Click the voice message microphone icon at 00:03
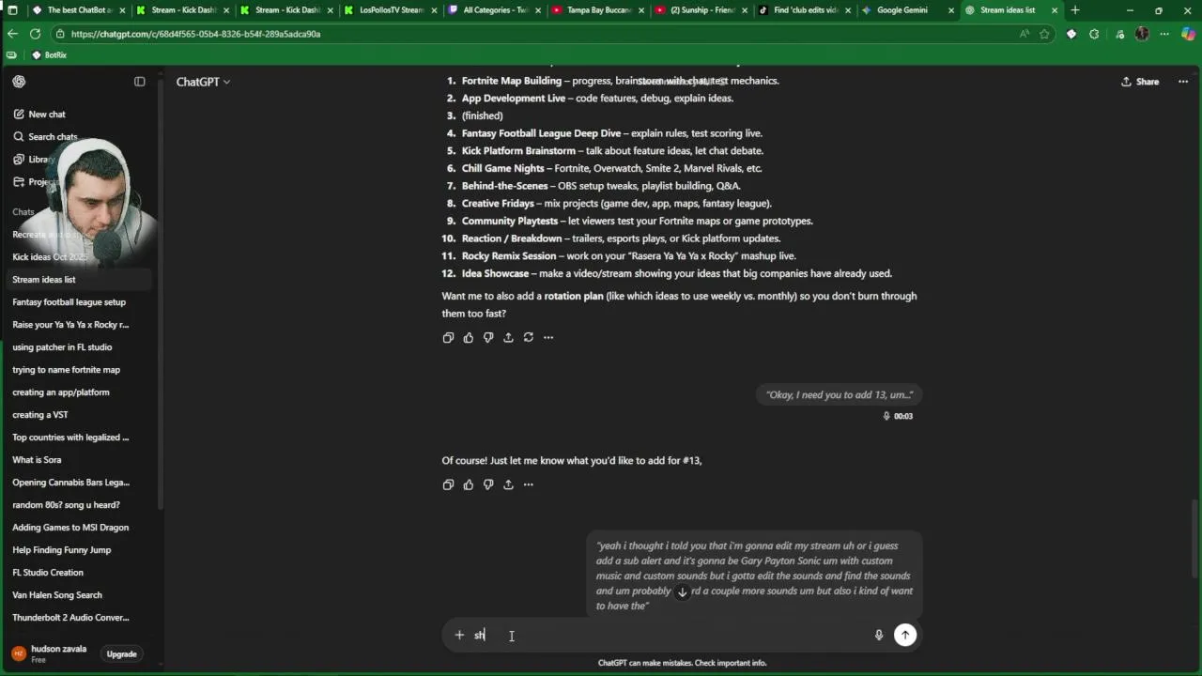Screen dimensions: 1202x676 click(886, 416)
